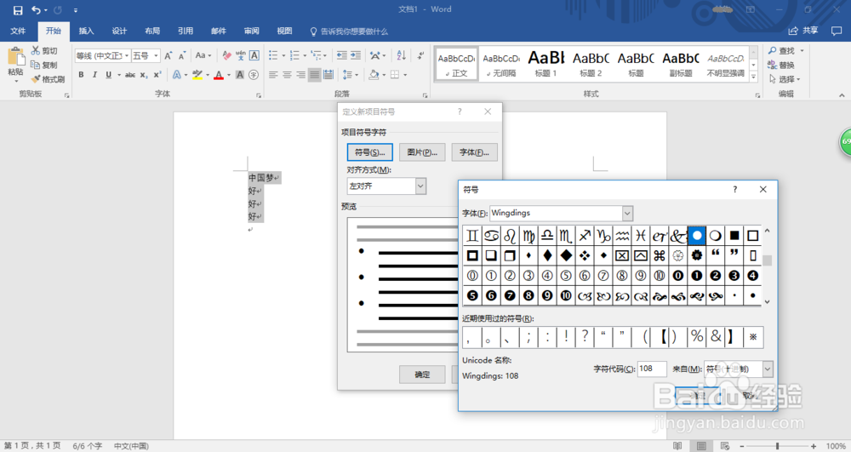Image resolution: width=851 pixels, height=452 pixels.
Task: Click the Undo arrow in quick access toolbar
Action: pyautogui.click(x=36, y=9)
